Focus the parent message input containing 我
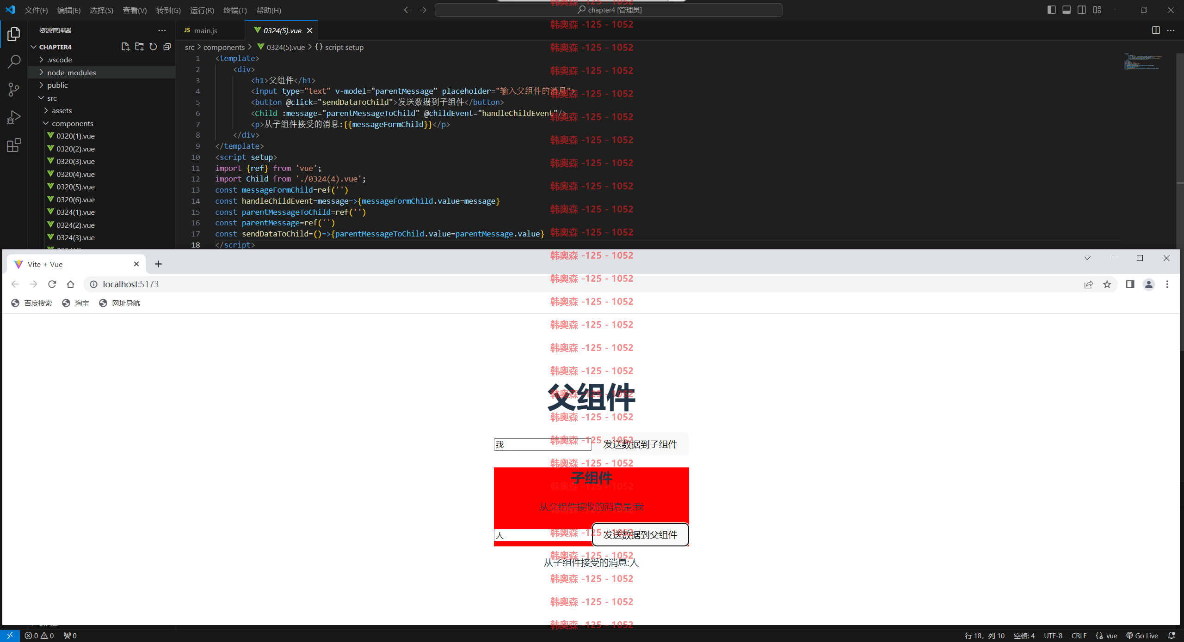The height and width of the screenshot is (642, 1184). [543, 444]
